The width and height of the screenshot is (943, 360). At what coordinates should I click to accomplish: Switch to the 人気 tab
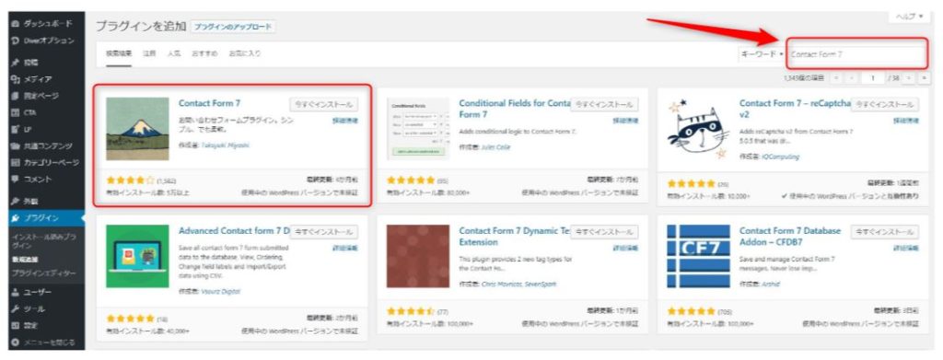point(174,53)
